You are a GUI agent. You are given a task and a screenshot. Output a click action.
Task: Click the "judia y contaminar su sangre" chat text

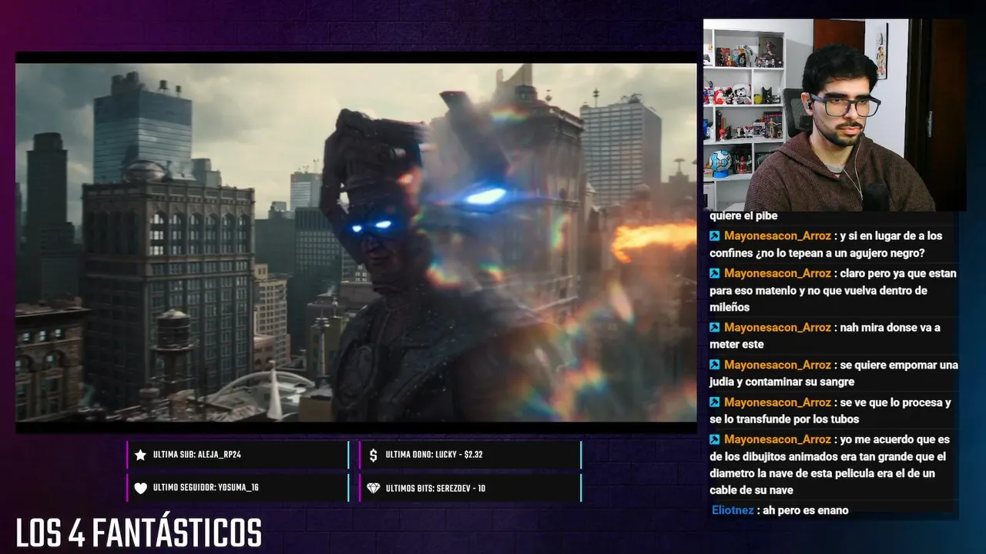(x=782, y=382)
